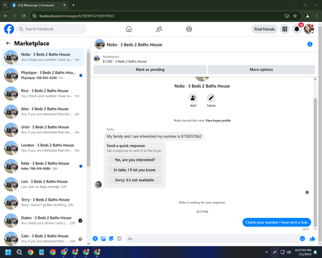Open Cain - 3 Beds 2 Baths House chat

click(x=43, y=238)
